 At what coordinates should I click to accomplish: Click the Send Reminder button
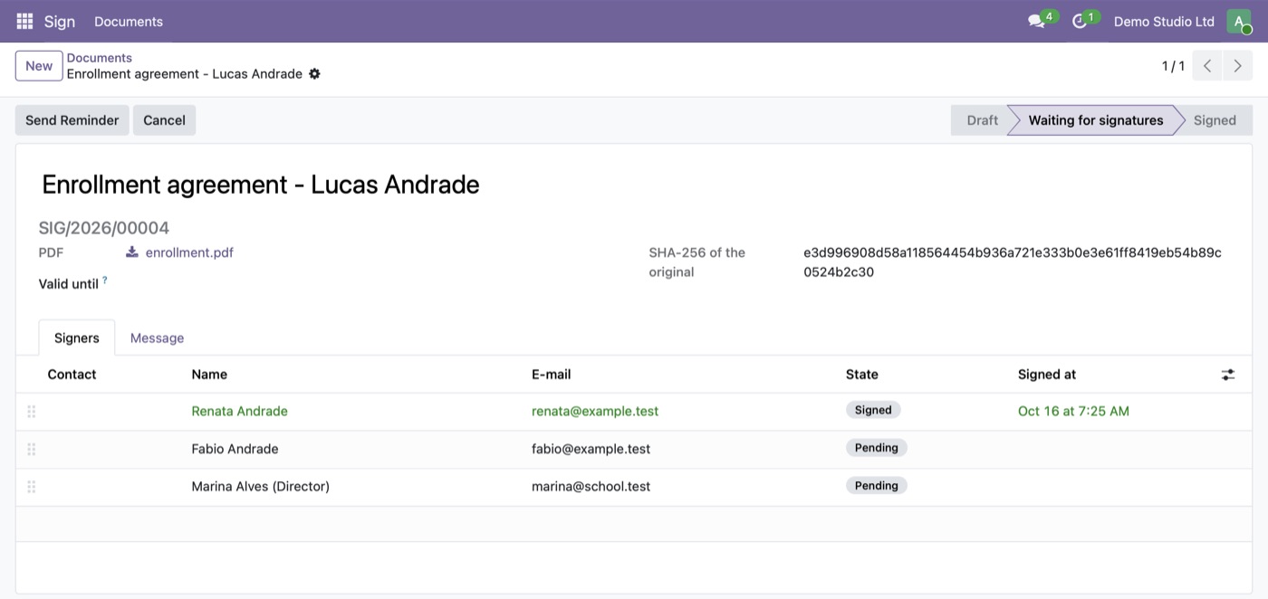click(72, 120)
